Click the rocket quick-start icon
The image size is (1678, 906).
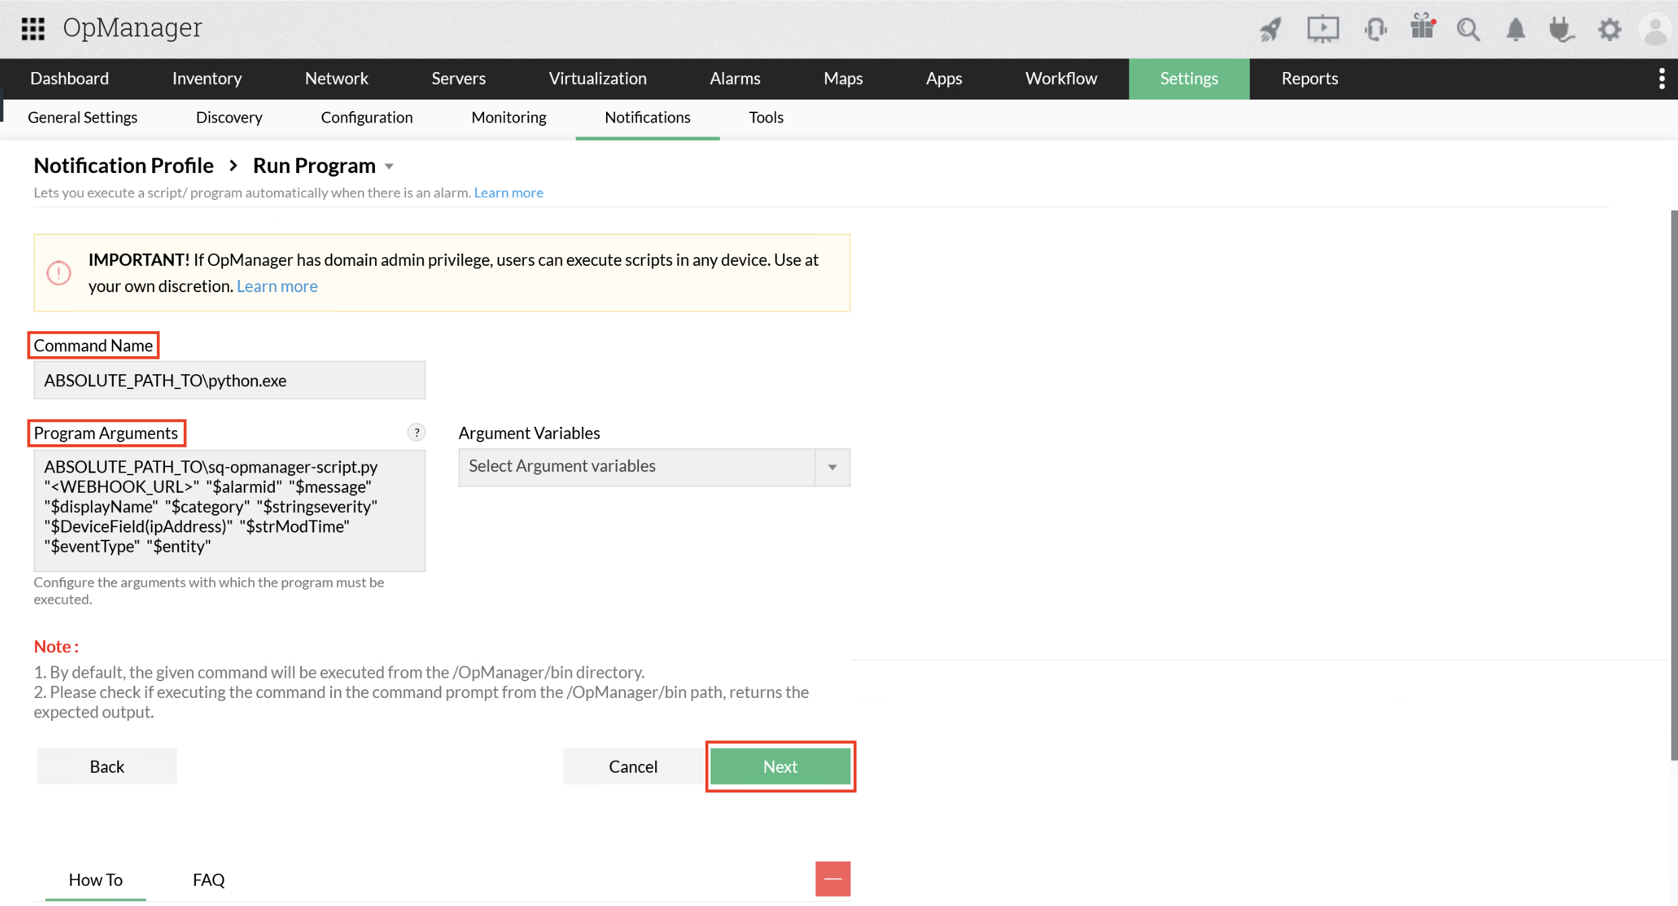[1271, 29]
